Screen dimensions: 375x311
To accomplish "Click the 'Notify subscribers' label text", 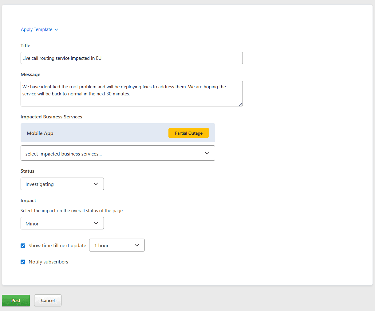I will pyautogui.click(x=48, y=262).
